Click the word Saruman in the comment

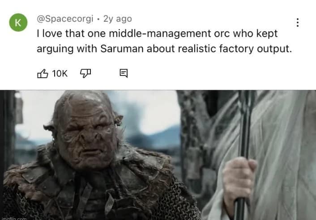pyautogui.click(x=122, y=49)
